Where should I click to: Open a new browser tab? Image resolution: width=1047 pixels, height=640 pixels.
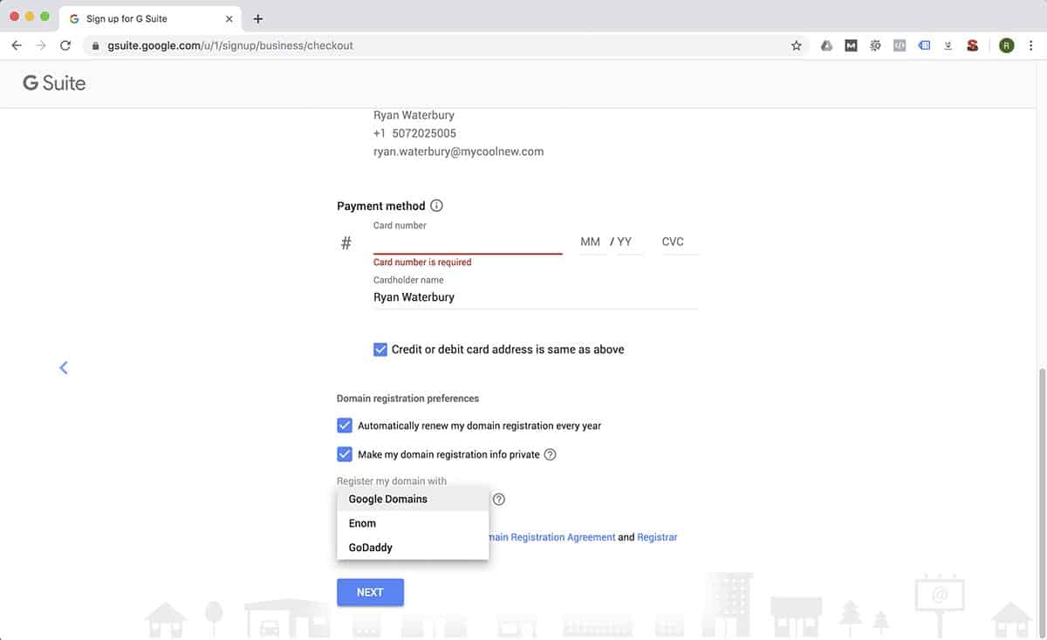(x=257, y=18)
